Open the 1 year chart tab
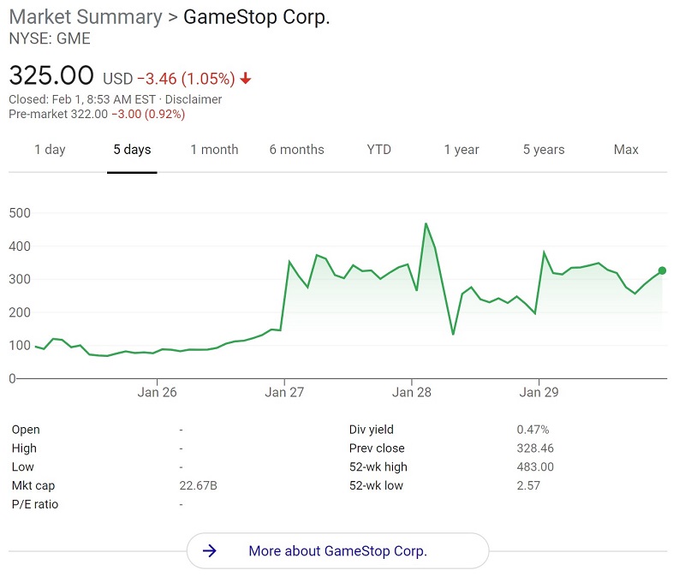The width and height of the screenshot is (685, 576). tap(462, 150)
